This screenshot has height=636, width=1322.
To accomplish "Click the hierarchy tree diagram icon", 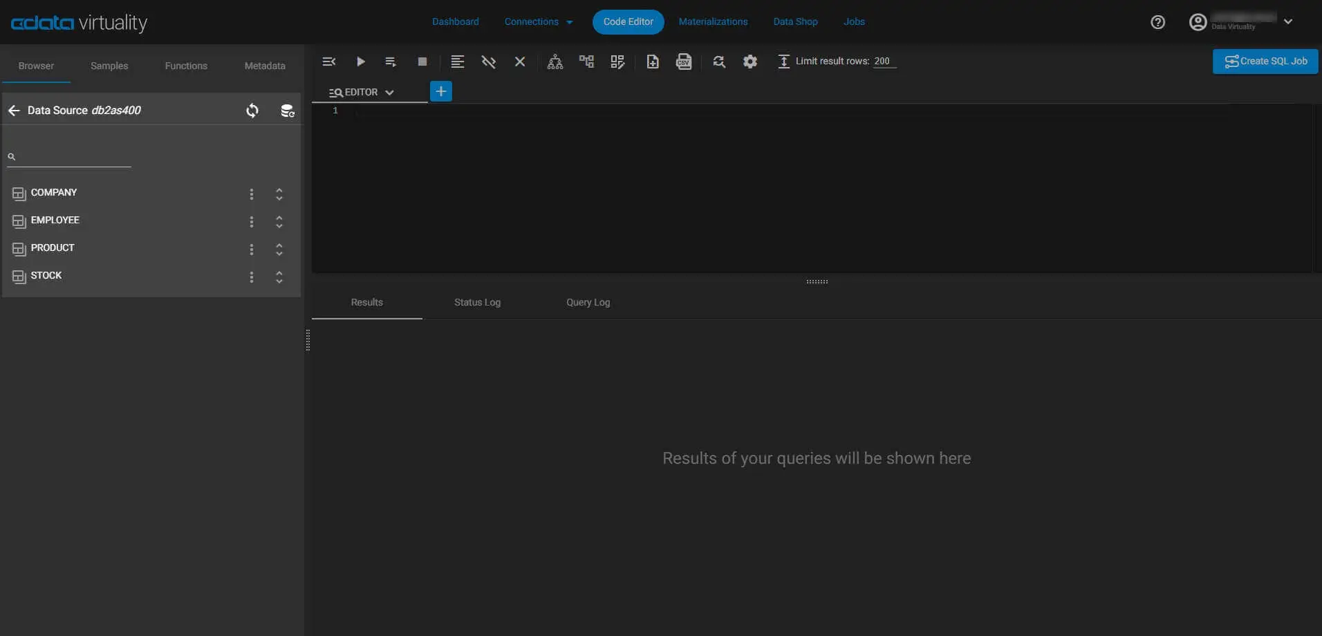I will [x=555, y=62].
